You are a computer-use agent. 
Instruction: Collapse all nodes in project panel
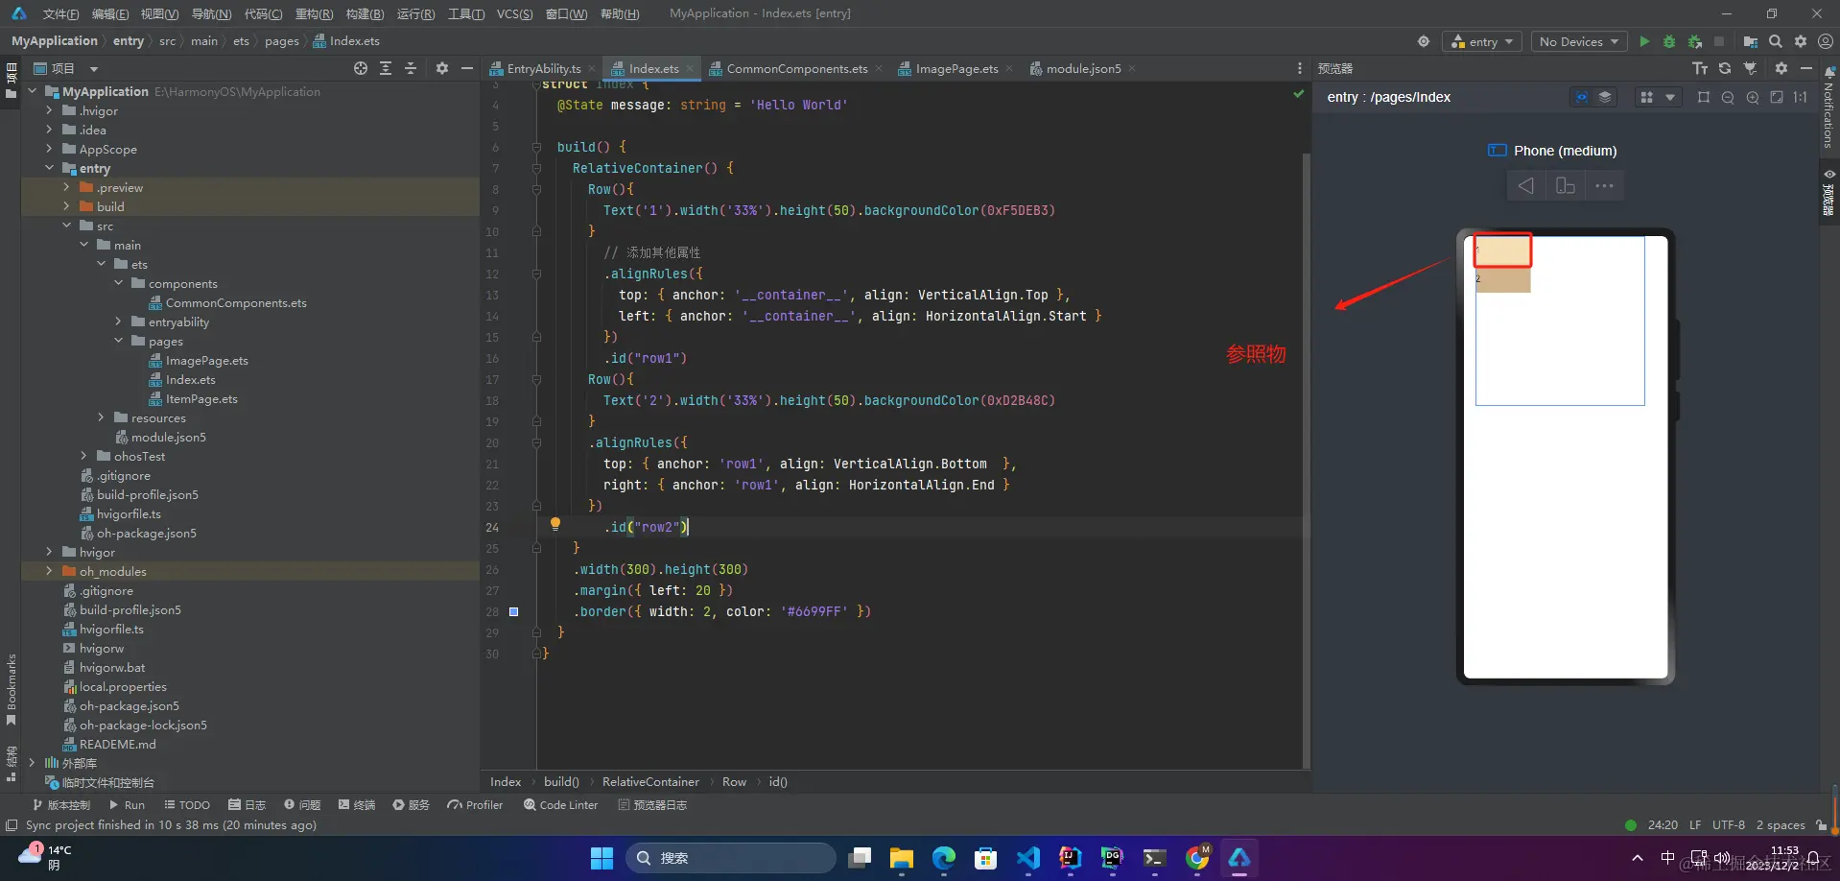[x=411, y=68]
